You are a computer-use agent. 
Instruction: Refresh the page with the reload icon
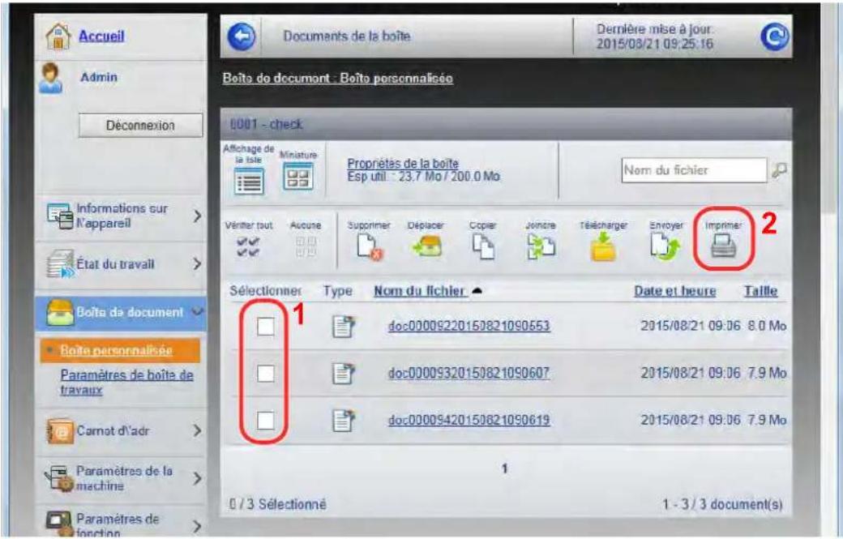click(775, 36)
